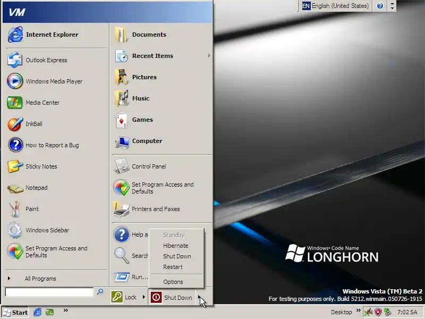Select Hibernate from shutdown menu
Screen dimensions: 425x319
176,246
